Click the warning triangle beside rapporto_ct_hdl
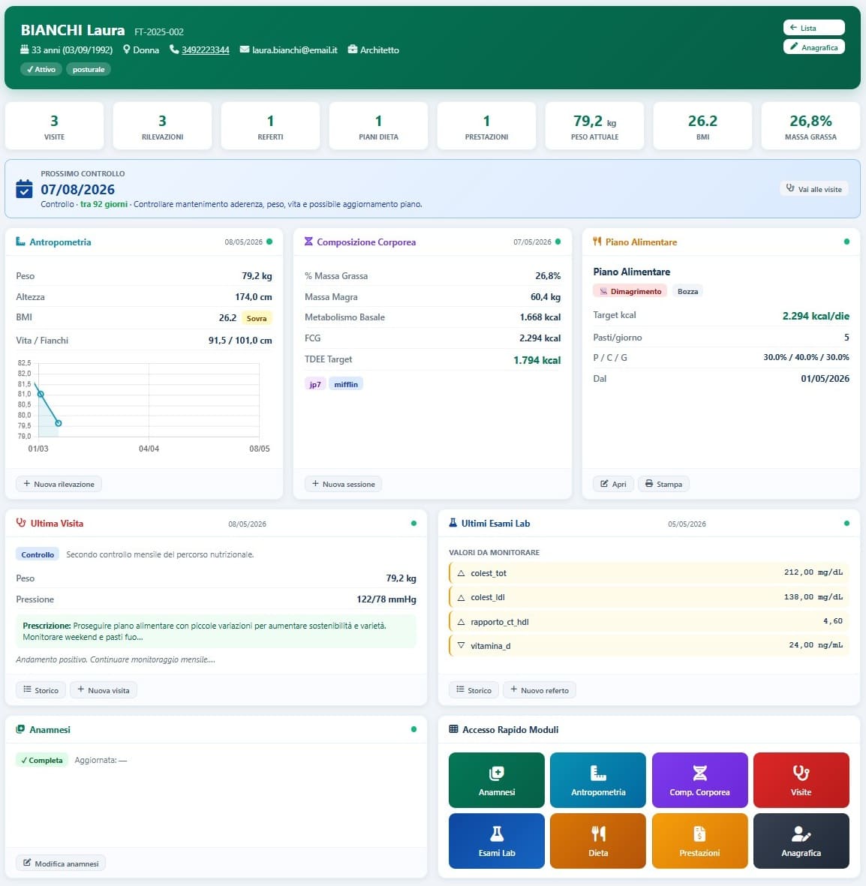Screen dimensions: 866x886 462,622
